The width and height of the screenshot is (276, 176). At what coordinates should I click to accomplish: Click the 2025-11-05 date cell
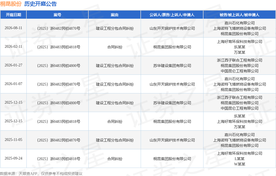[13, 140]
